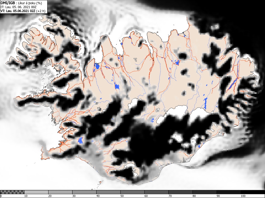This screenshot has width=265, height=198.
Task: Click the legend label '80'
Action: (x=194, y=196)
